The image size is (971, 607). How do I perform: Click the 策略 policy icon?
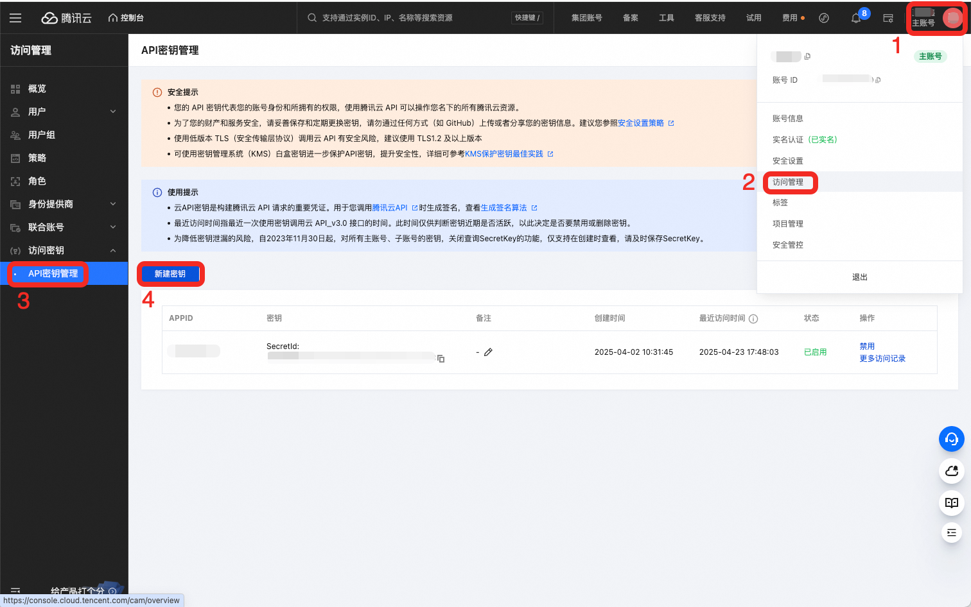[15, 158]
